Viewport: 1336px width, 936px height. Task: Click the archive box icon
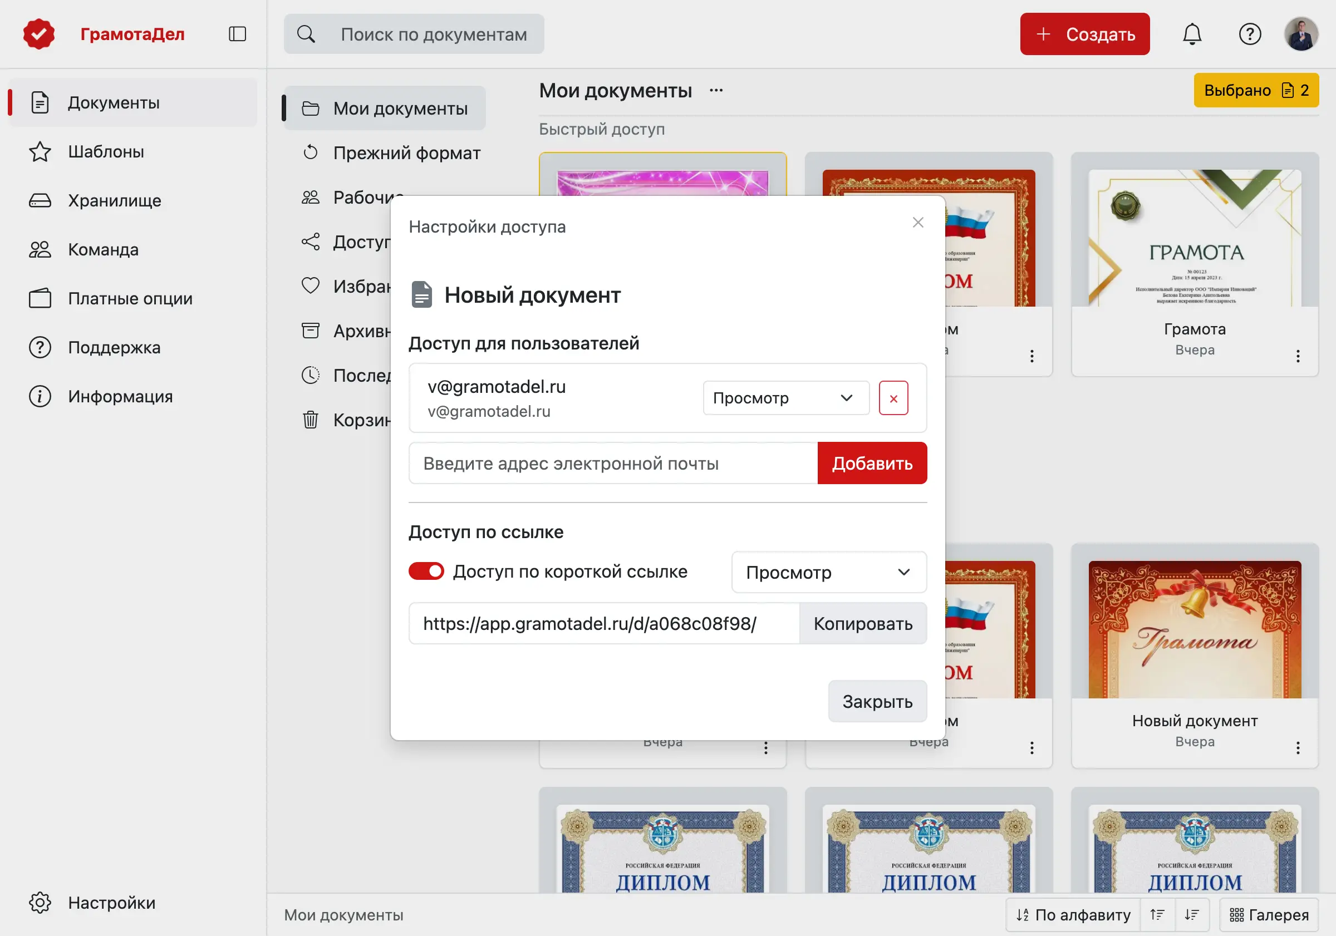(x=311, y=331)
